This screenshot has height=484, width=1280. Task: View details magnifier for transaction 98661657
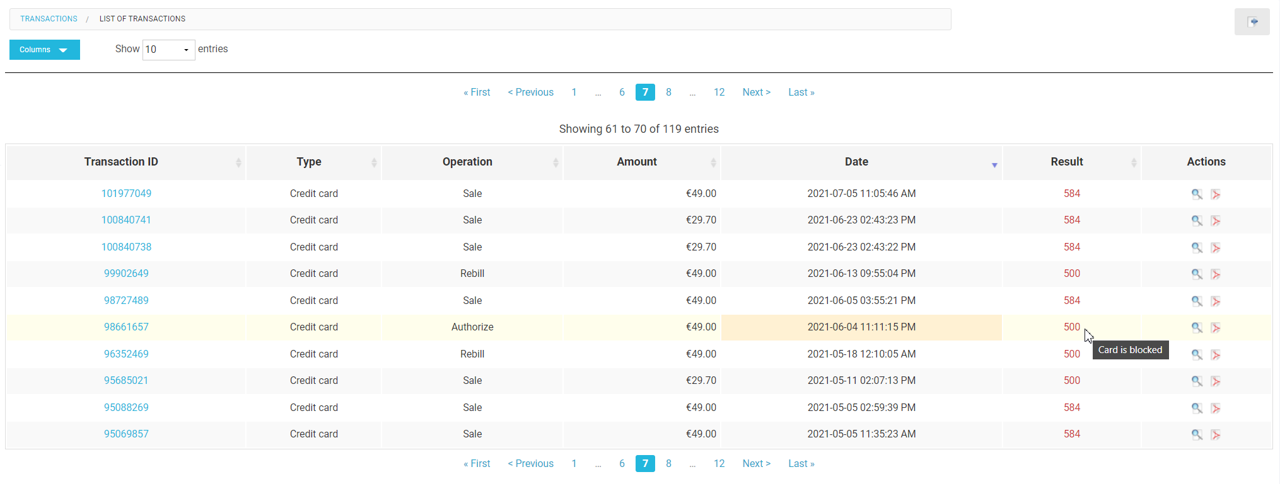tap(1196, 328)
